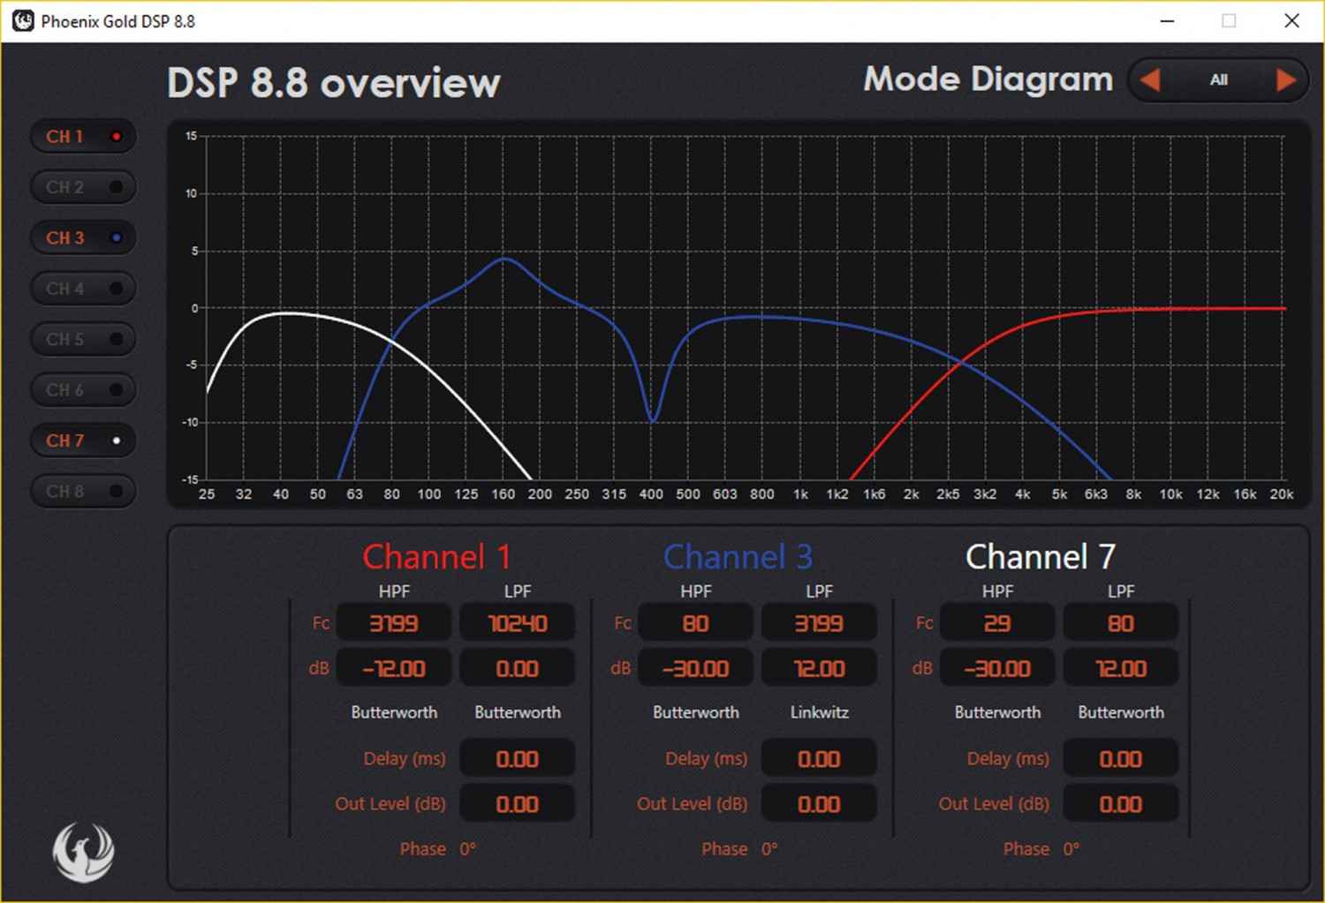The width and height of the screenshot is (1325, 903).
Task: Click the right orange arrow in Mode Diagram
Action: click(1286, 80)
